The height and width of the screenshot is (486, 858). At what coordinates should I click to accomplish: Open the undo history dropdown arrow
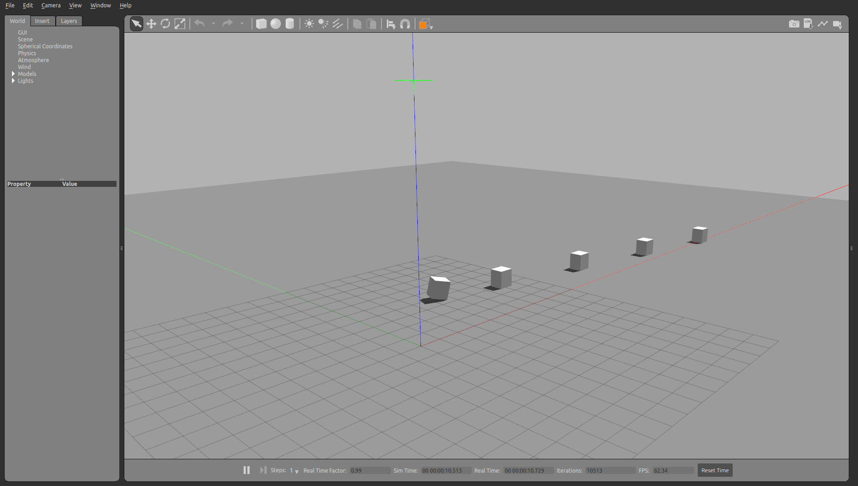click(x=213, y=23)
